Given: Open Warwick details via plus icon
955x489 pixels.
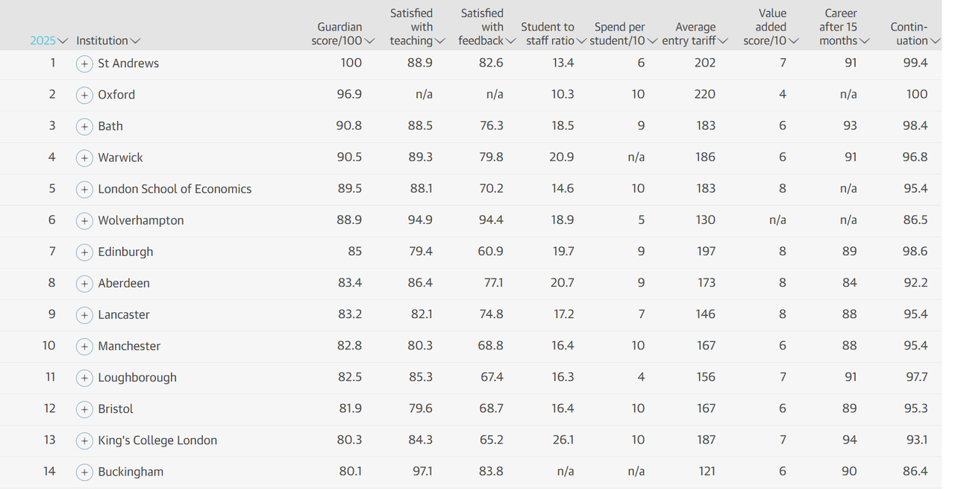Looking at the screenshot, I should [x=84, y=158].
